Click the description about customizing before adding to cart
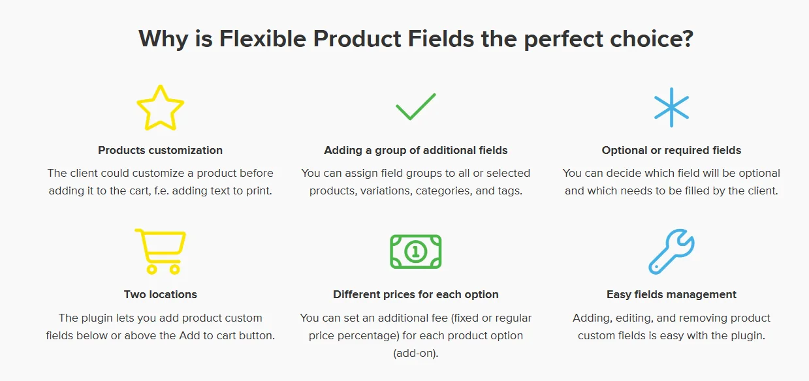The height and width of the screenshot is (381, 809). pos(160,182)
